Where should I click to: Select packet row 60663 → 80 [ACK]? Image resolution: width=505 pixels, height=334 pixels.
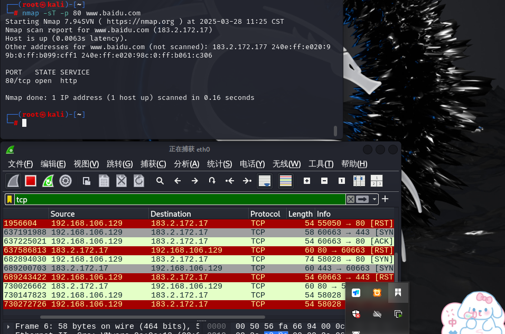click(199, 242)
